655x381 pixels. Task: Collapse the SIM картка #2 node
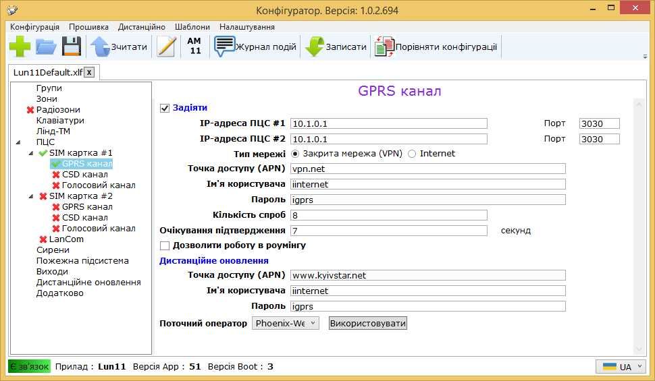click(x=31, y=196)
